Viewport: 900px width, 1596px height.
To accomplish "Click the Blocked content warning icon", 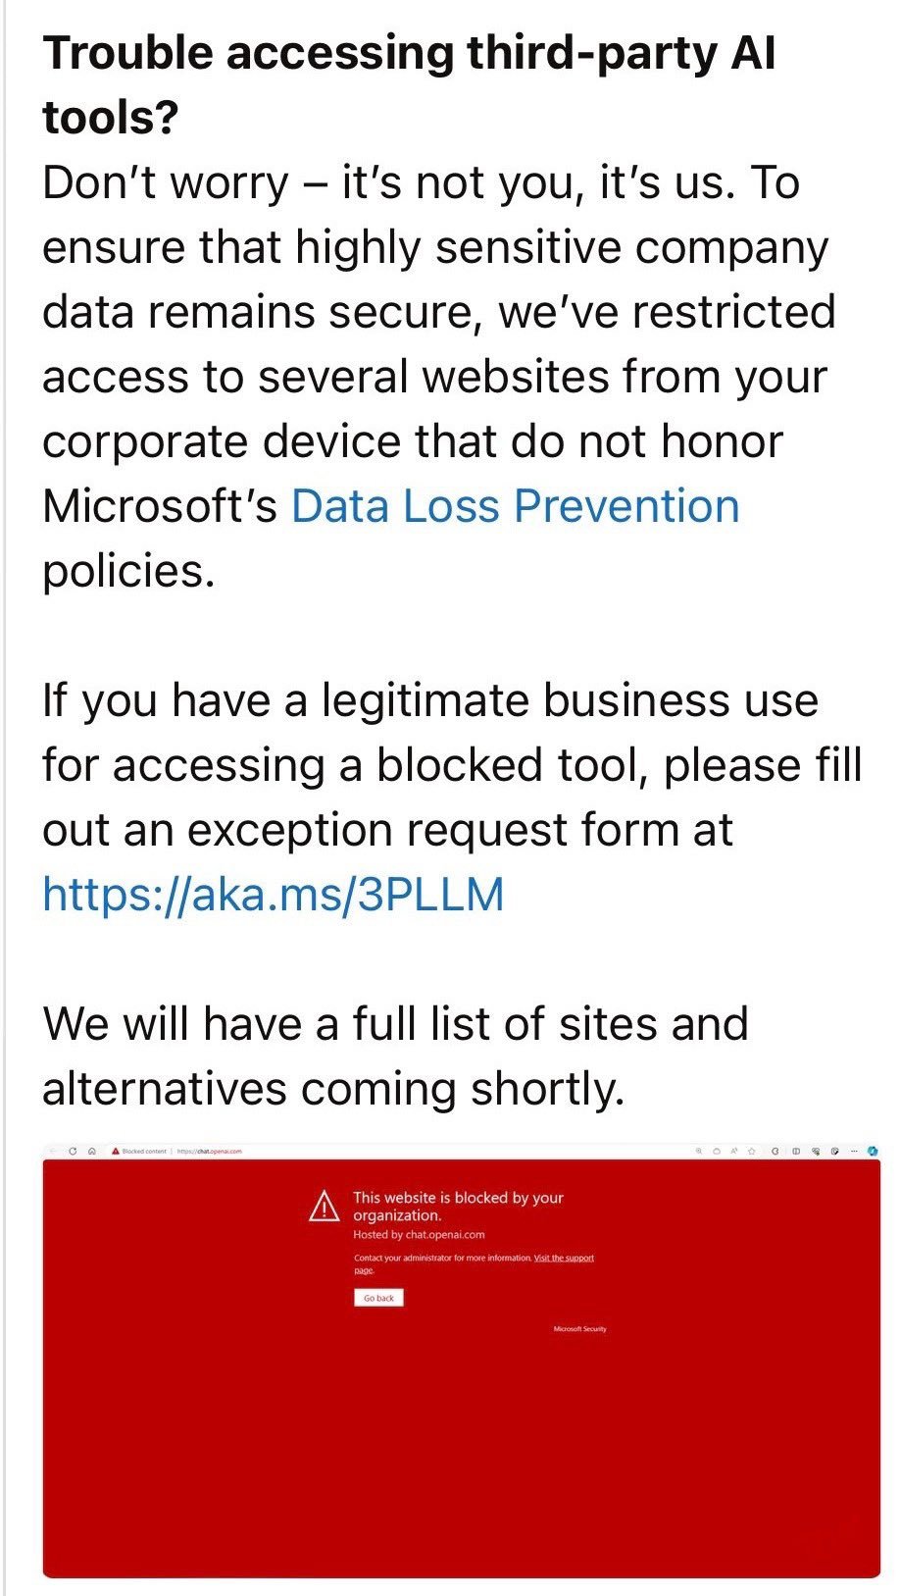I will (x=116, y=1151).
